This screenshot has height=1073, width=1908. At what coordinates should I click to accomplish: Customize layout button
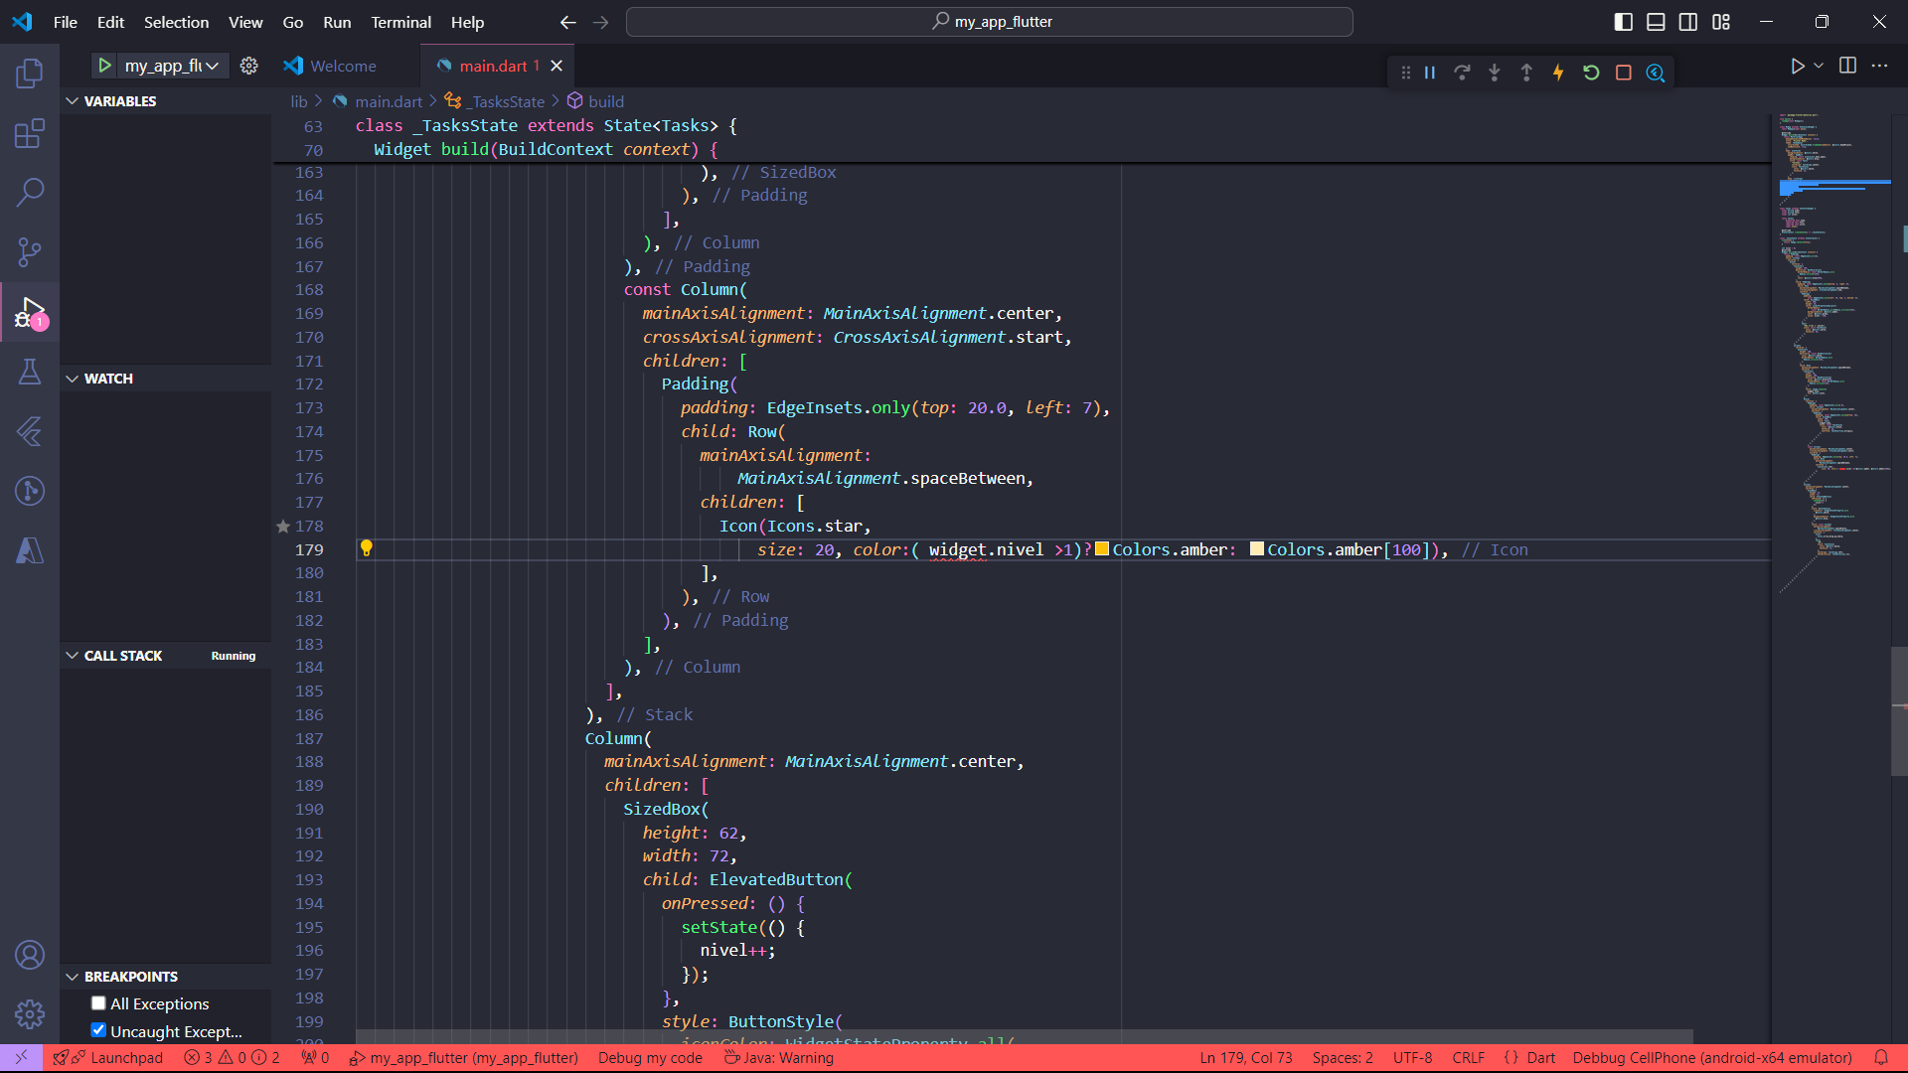[x=1721, y=22]
